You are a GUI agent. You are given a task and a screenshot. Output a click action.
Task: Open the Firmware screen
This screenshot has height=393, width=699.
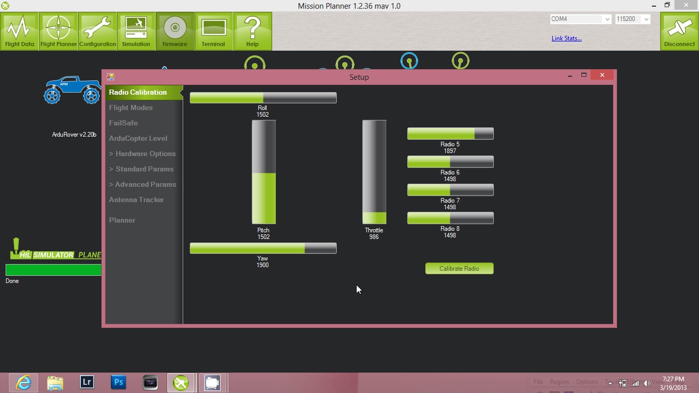(x=175, y=31)
